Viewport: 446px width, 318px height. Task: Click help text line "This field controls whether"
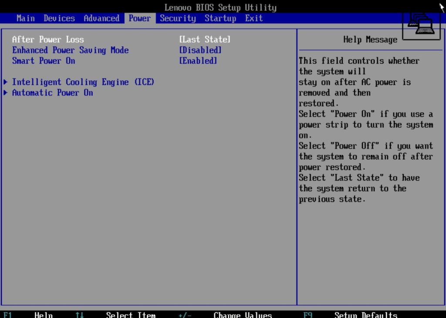(359, 61)
